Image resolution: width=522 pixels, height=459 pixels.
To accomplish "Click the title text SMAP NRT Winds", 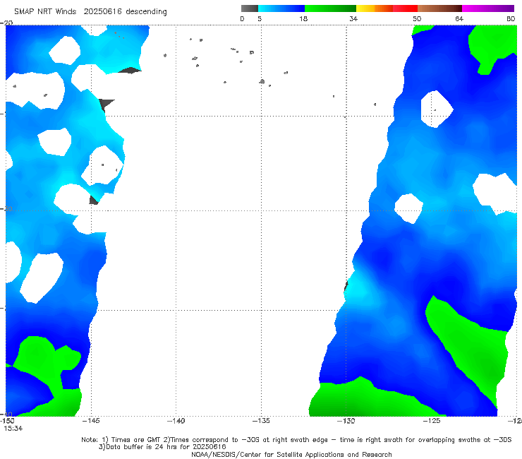I will click(45, 11).
